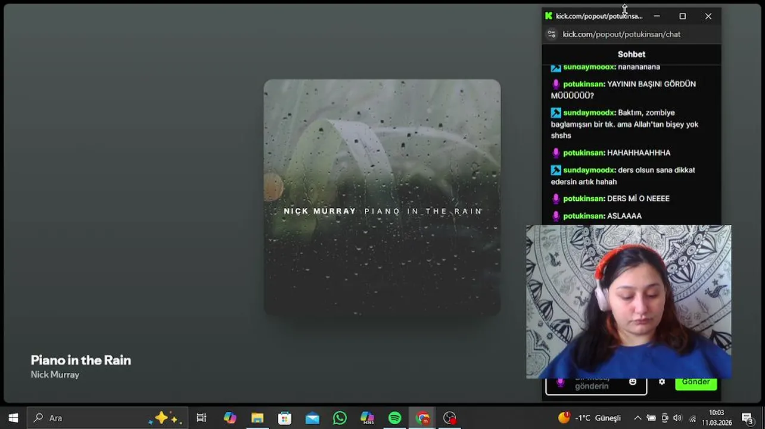Open the volume control in system tray
Viewport: 765px width, 429px height.
coord(678,418)
